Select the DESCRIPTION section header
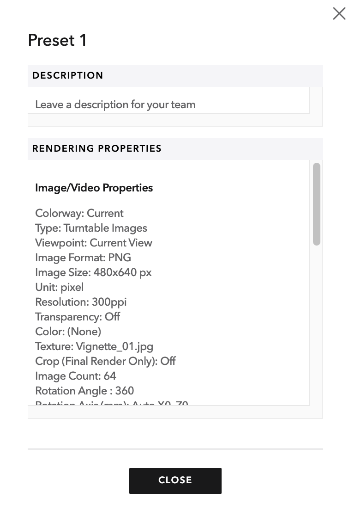Viewport: 349px width, 517px height. coord(67,75)
